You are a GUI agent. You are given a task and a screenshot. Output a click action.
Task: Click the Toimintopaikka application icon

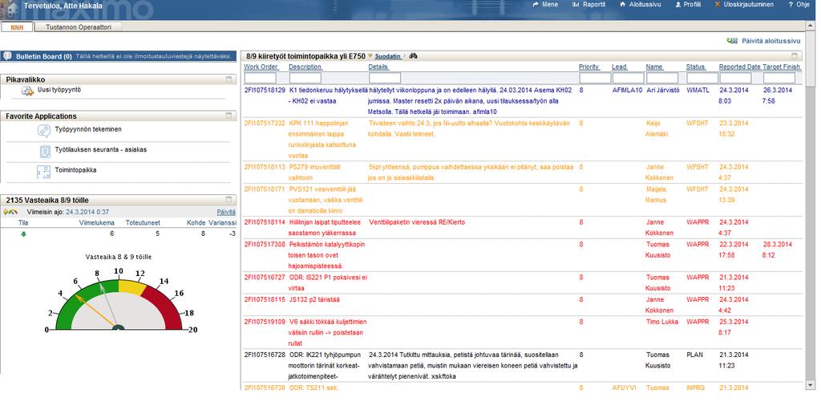coord(43,172)
